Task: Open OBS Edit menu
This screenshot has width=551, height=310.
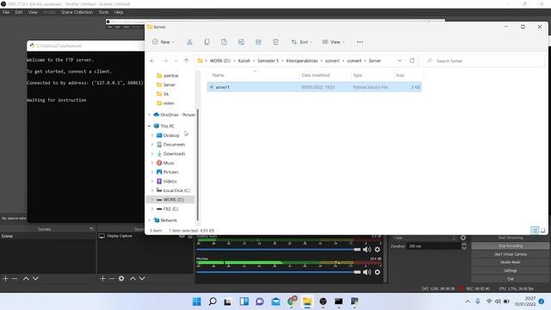Action: [x=19, y=12]
